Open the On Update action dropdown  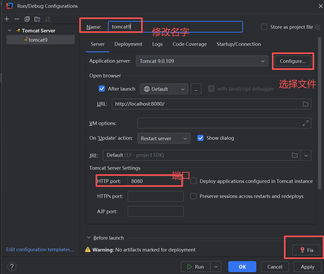click(x=164, y=138)
